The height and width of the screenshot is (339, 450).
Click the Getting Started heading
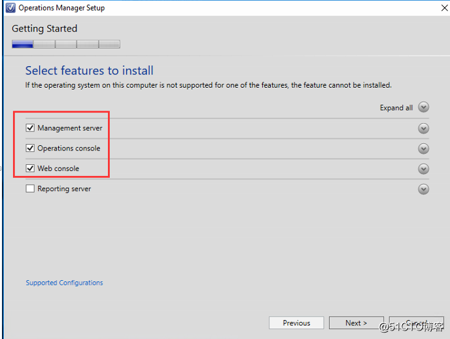coord(44,29)
